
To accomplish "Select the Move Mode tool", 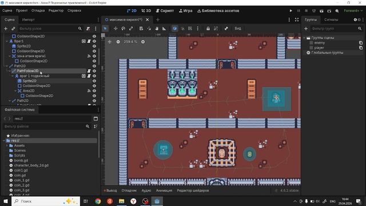I will [116, 29].
